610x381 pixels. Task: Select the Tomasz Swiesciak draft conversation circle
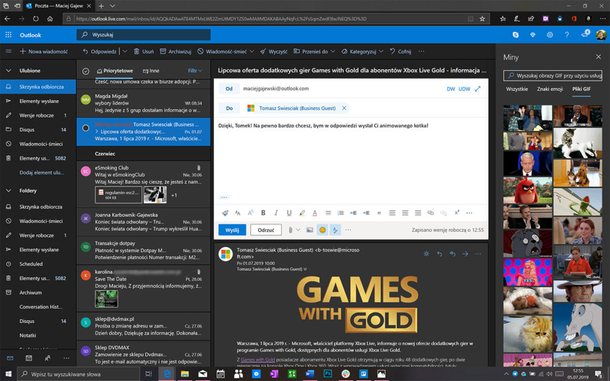click(86, 128)
